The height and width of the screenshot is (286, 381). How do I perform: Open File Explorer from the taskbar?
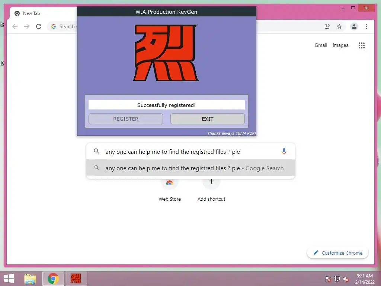coord(30,279)
